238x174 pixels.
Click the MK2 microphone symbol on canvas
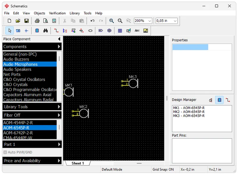click(84, 113)
